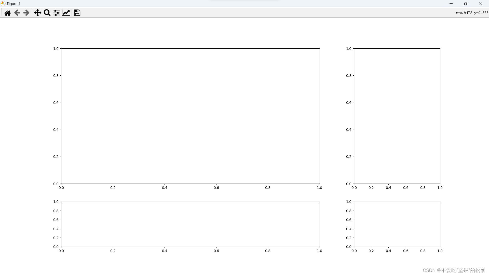
Task: Reset the view with the Home icon
Action: [x=8, y=13]
